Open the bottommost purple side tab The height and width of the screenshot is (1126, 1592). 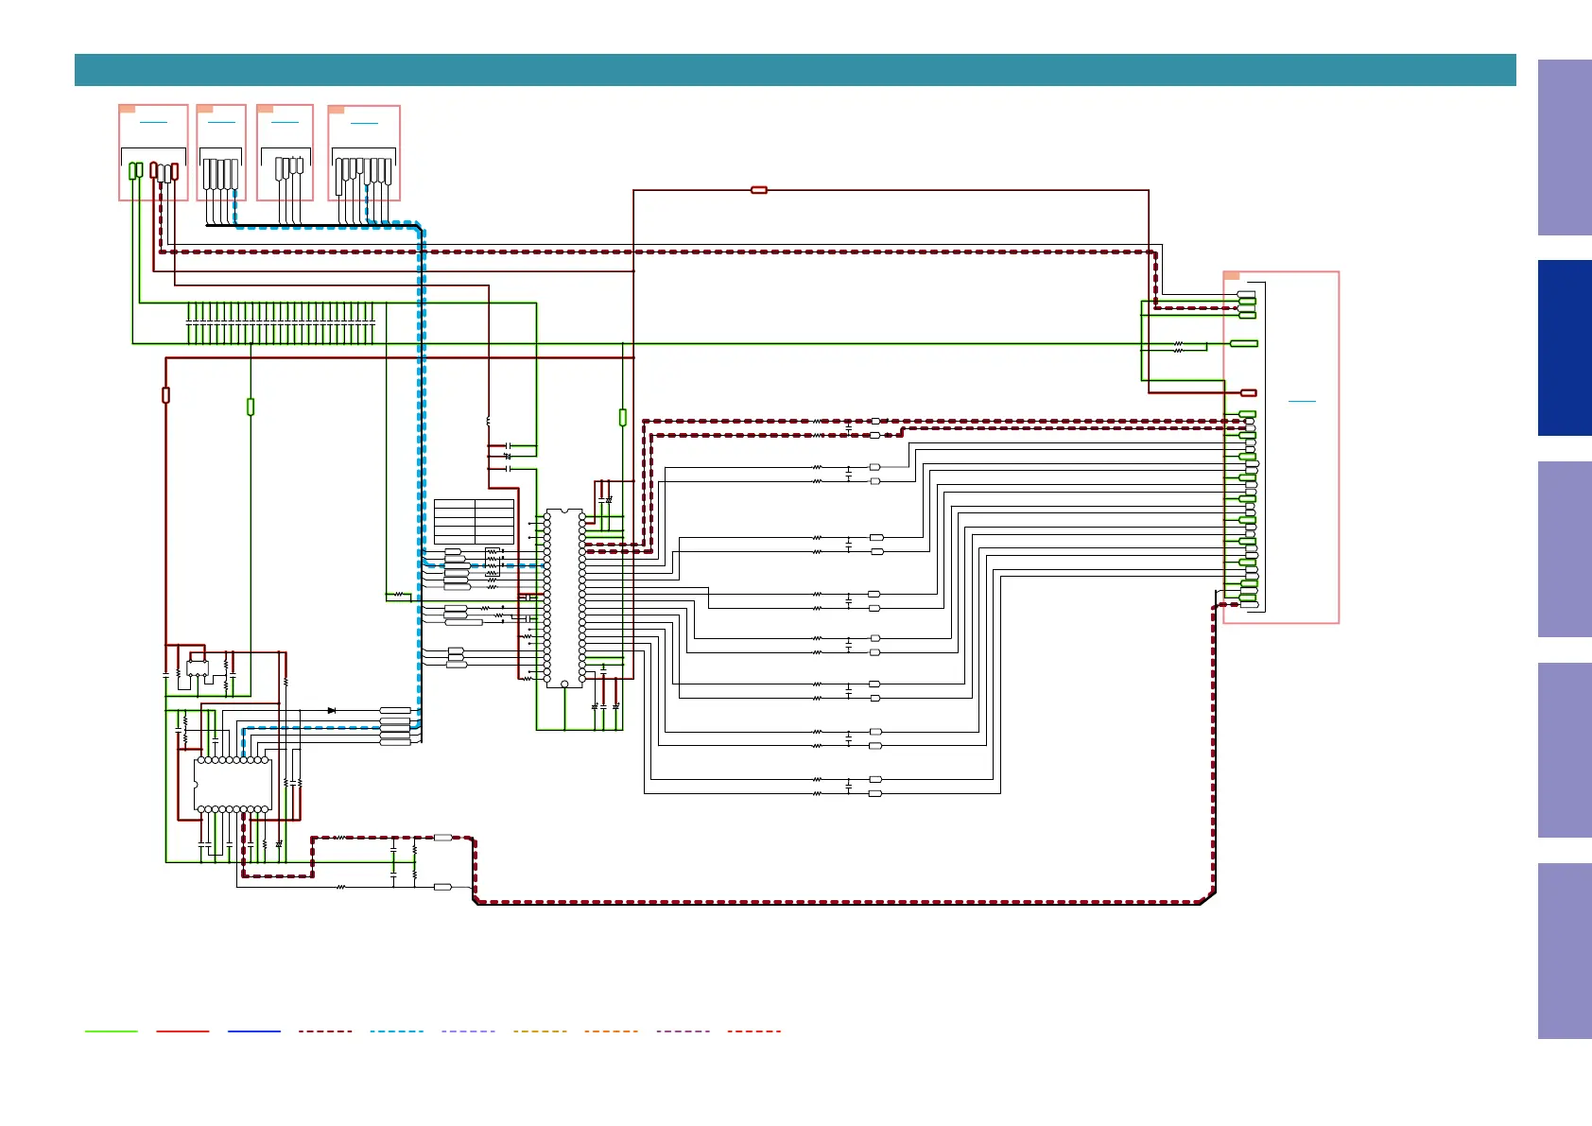click(x=1565, y=951)
